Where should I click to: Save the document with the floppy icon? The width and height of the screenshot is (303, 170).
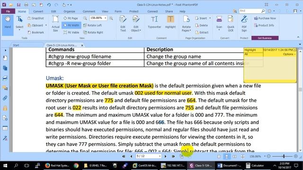point(18,5)
